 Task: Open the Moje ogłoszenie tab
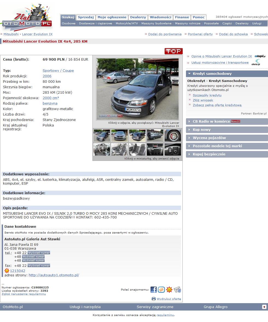[x=112, y=17]
